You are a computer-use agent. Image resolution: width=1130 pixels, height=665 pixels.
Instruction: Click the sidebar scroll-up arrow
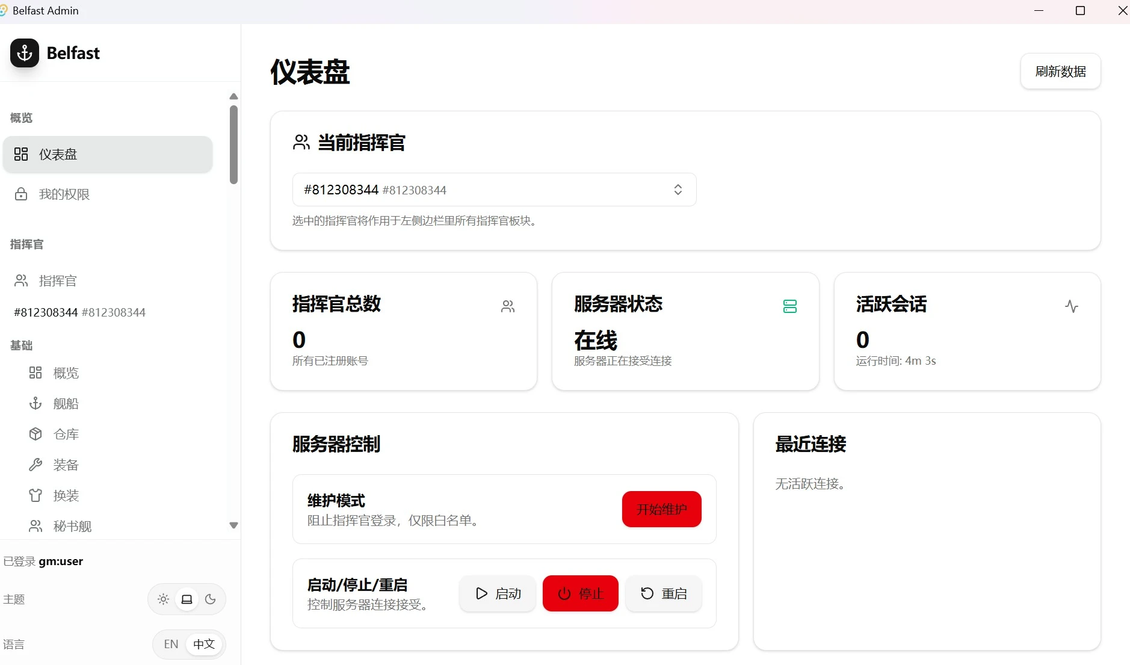[x=234, y=96]
